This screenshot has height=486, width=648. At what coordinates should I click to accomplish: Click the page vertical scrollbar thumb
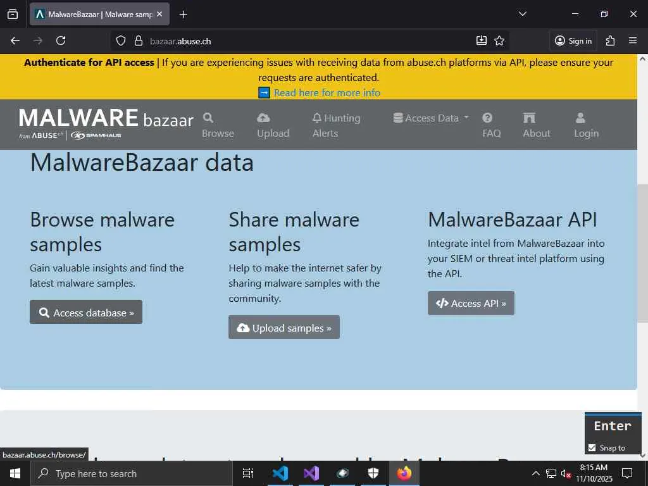[x=643, y=253]
